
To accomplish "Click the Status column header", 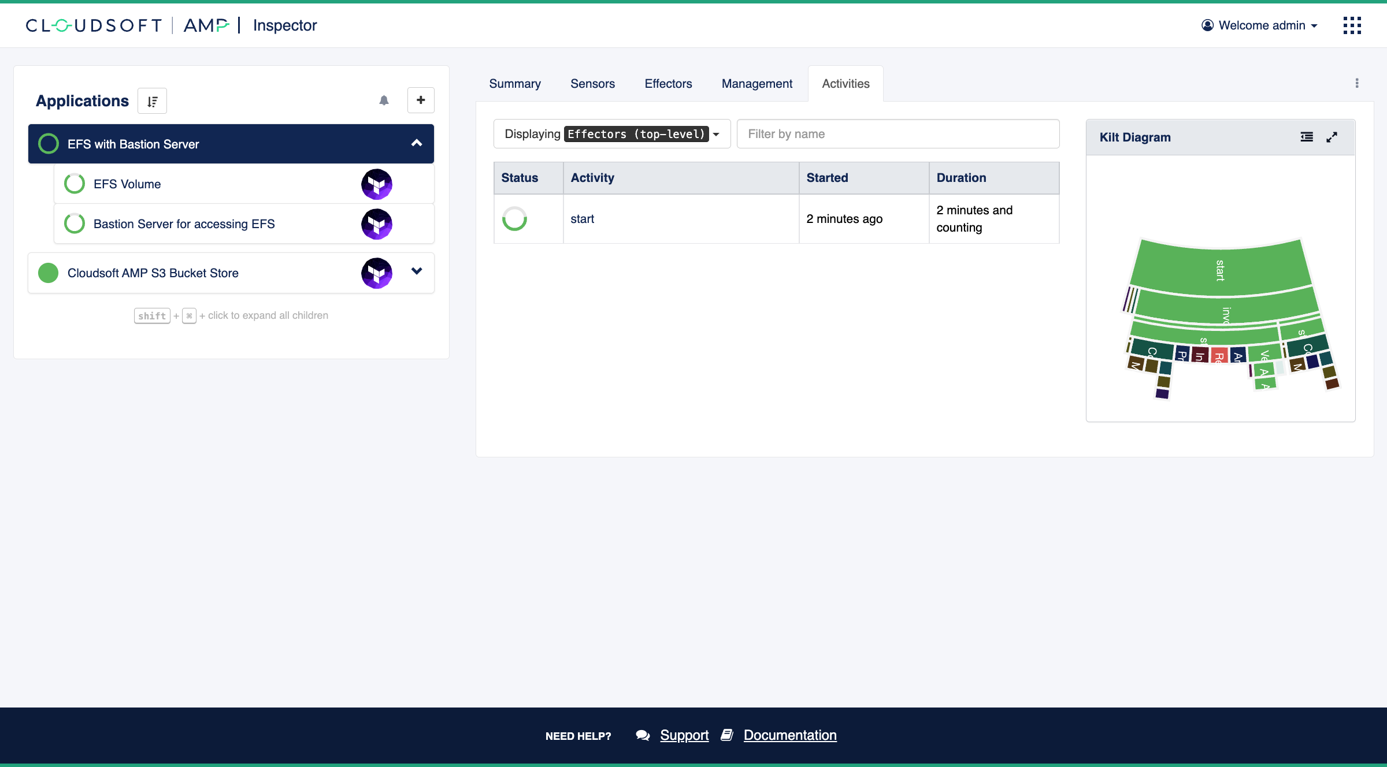I will click(x=528, y=178).
